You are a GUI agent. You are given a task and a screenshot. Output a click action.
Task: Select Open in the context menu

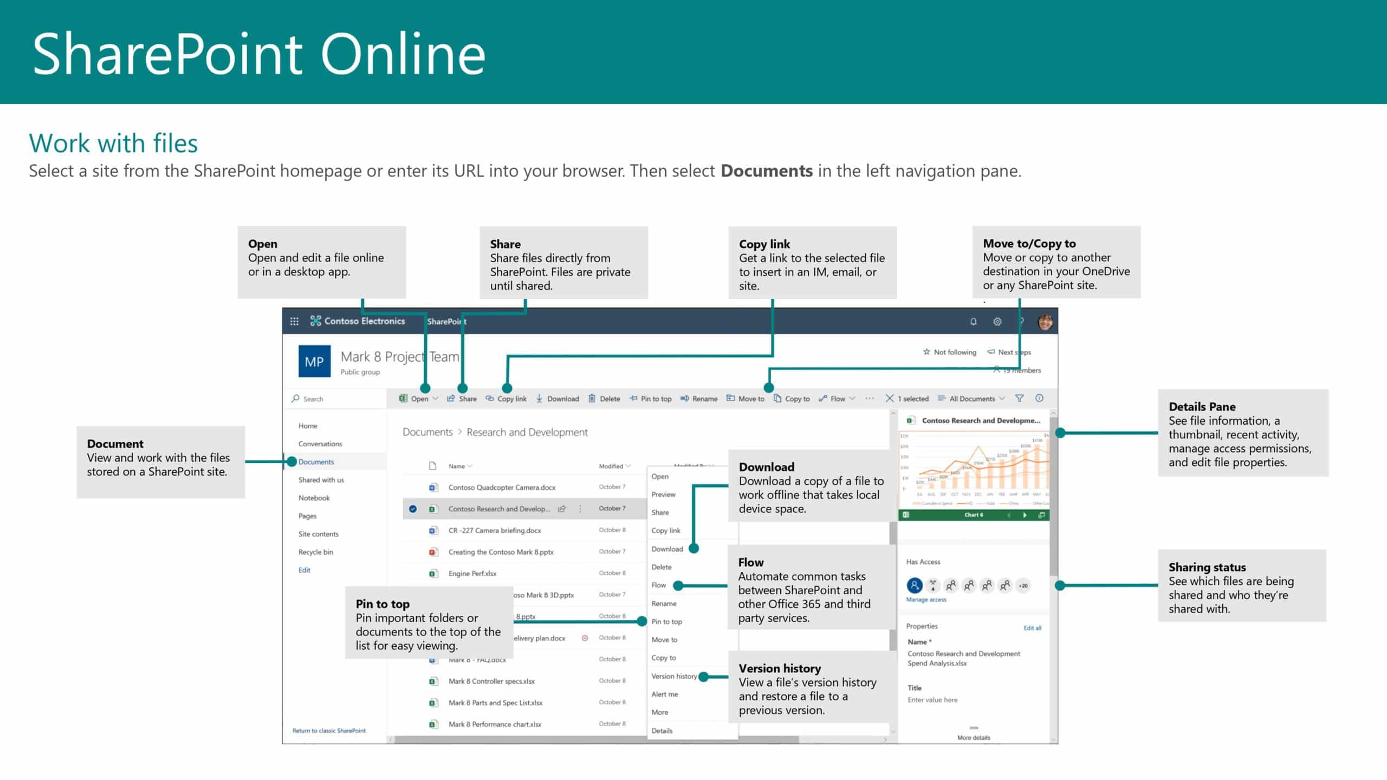pyautogui.click(x=660, y=477)
